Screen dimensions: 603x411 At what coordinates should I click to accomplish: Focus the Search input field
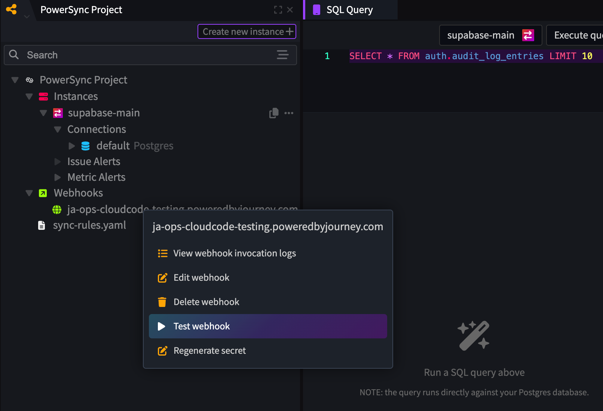click(150, 55)
